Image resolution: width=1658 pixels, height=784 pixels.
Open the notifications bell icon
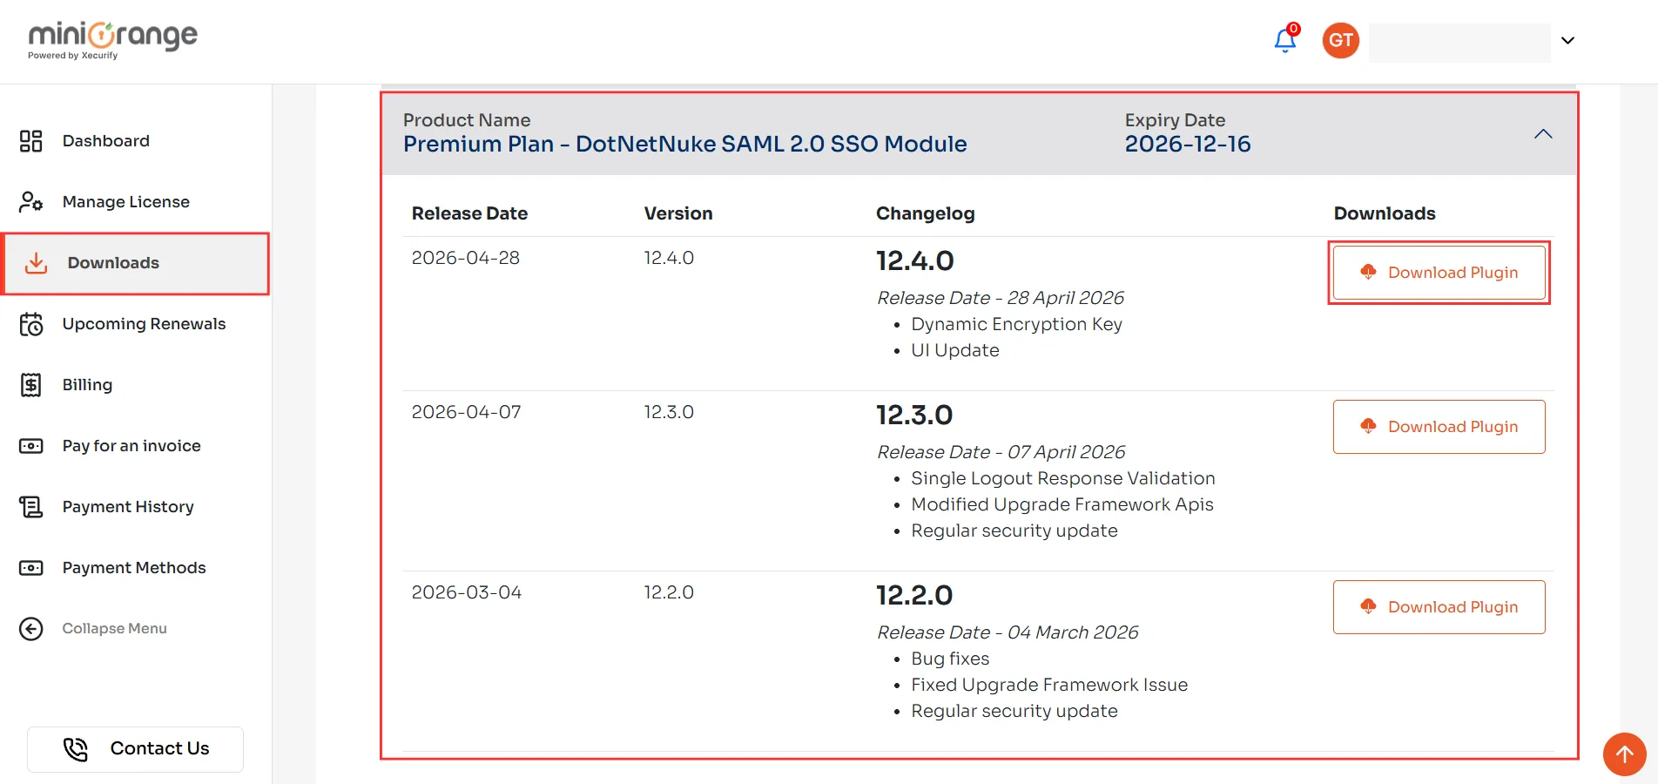click(1285, 40)
